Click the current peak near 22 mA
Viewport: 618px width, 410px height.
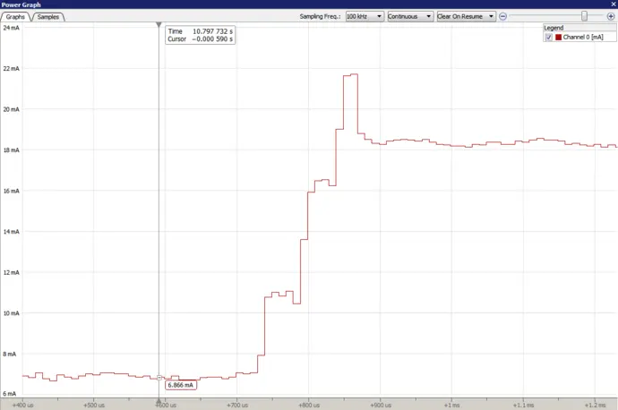(x=350, y=75)
